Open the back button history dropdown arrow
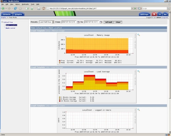 click(x=6, y=9)
